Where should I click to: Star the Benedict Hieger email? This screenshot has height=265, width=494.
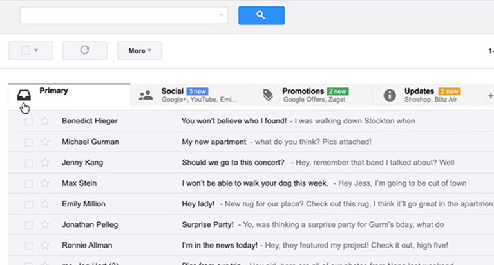pos(44,121)
